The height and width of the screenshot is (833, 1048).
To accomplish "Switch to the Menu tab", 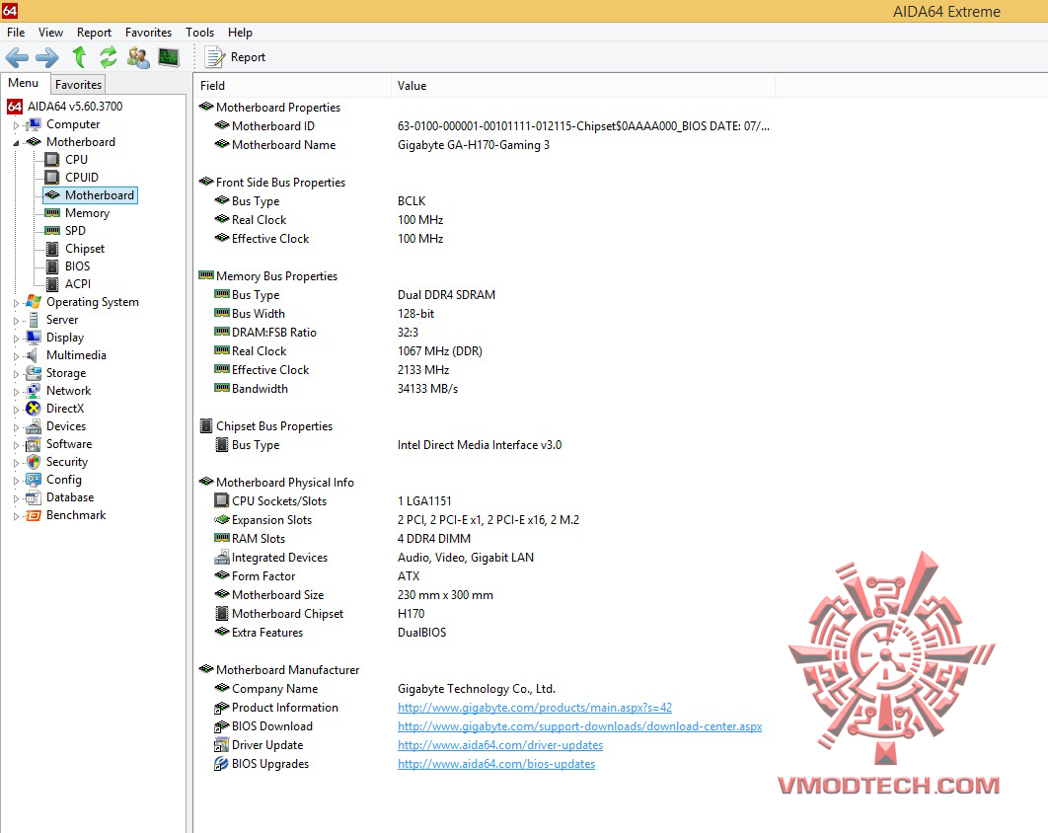I will click(24, 83).
